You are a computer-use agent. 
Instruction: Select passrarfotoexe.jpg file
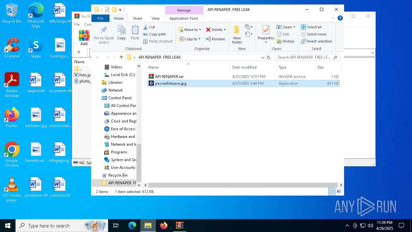coord(243,83)
